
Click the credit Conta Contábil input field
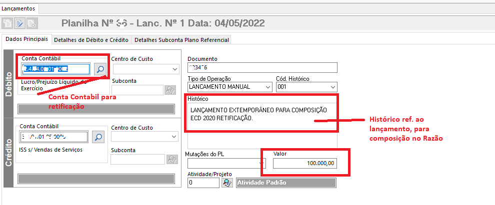pyautogui.click(x=54, y=137)
